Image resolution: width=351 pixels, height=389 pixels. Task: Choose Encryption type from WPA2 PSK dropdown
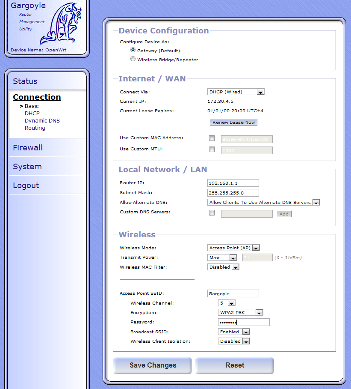click(240, 313)
